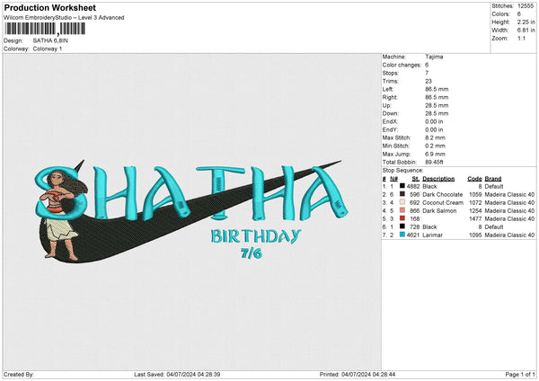Click the Stops value 7
Viewport: 539px width, 381px height.
pyautogui.click(x=427, y=73)
